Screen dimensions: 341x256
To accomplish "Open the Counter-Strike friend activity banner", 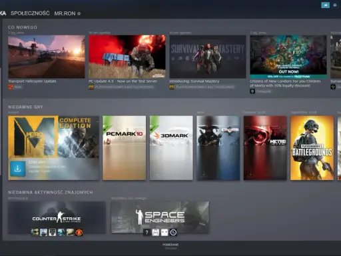I will (x=57, y=217).
